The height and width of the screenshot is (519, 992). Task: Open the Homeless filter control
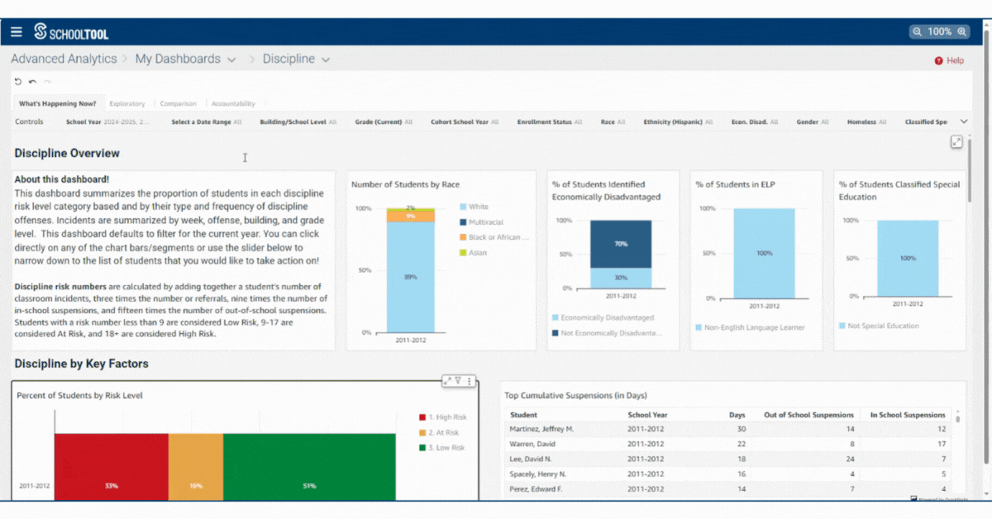866,122
